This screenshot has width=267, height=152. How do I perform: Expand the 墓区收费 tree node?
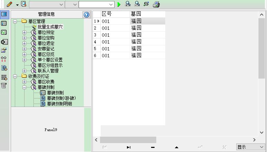pyautogui.click(x=24, y=82)
